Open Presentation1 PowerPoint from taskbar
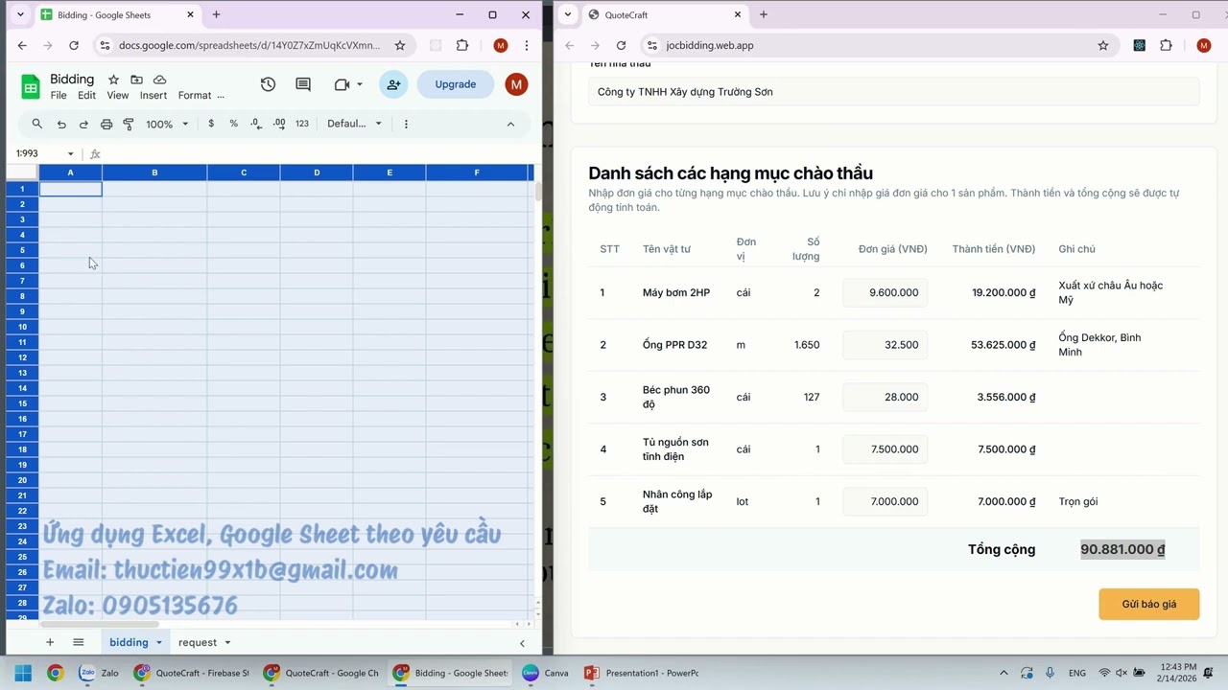The width and height of the screenshot is (1228, 690). [x=641, y=673]
